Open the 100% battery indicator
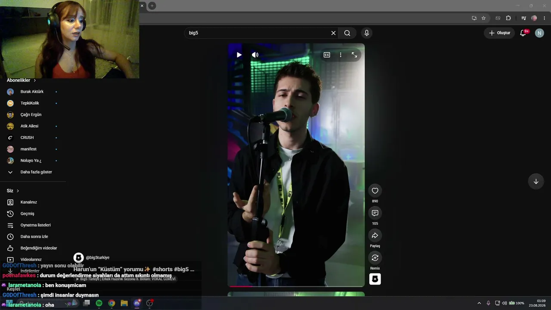This screenshot has height=310, width=551. [517, 303]
